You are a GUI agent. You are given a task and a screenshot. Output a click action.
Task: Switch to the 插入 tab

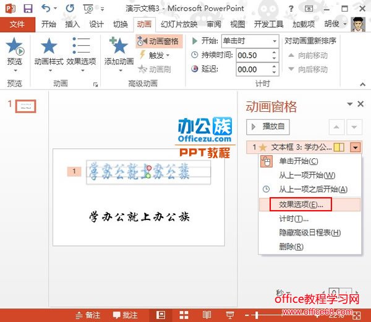(72, 24)
